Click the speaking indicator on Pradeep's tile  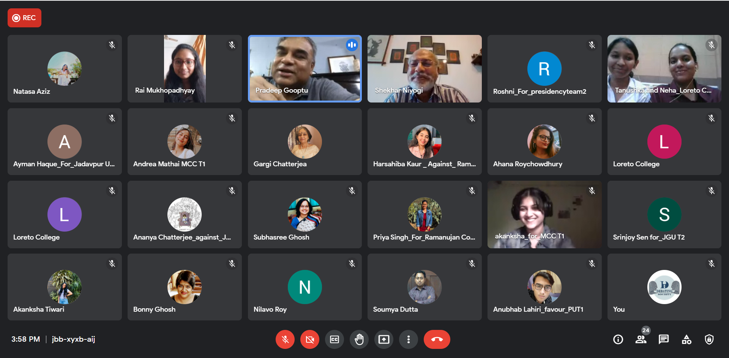pos(352,45)
